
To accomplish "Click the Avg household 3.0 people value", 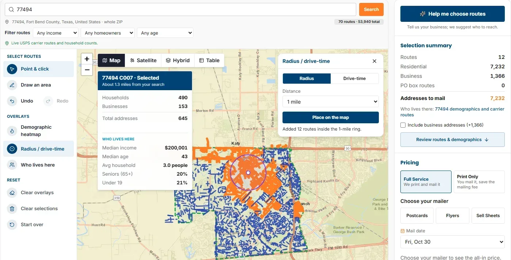I will tap(175, 165).
